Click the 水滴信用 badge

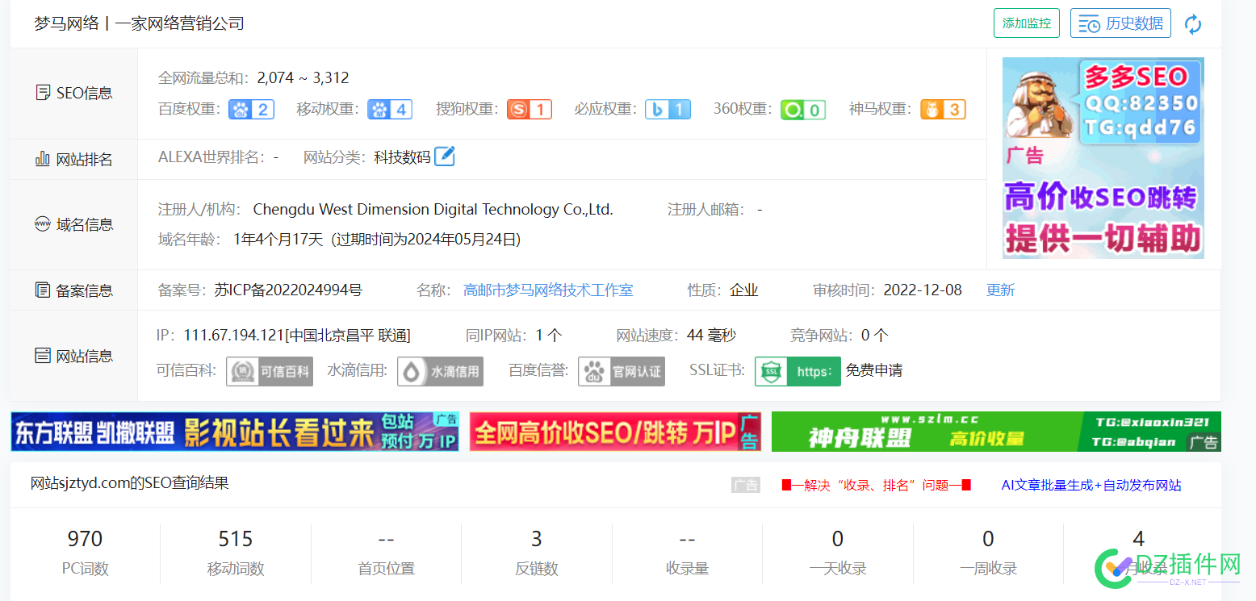click(441, 371)
